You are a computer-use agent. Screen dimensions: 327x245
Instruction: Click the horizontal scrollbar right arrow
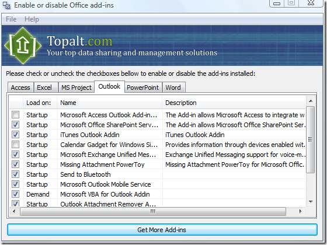(301, 211)
